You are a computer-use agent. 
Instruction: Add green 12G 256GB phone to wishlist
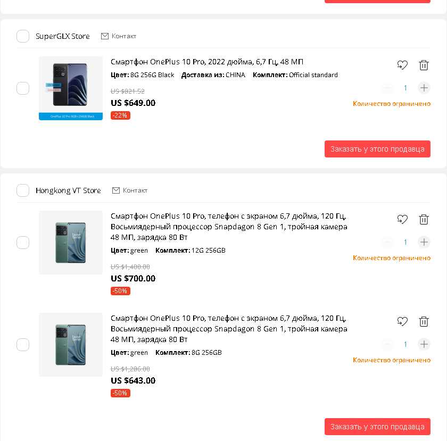click(402, 219)
